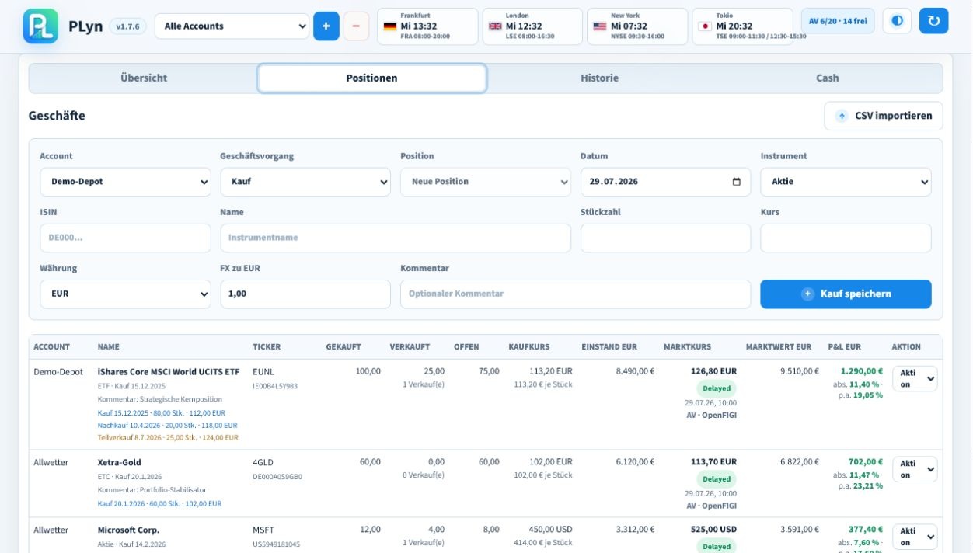Open Aktion dropdown for Xetra-Gold row
Image resolution: width=973 pixels, height=553 pixels.
915,469
